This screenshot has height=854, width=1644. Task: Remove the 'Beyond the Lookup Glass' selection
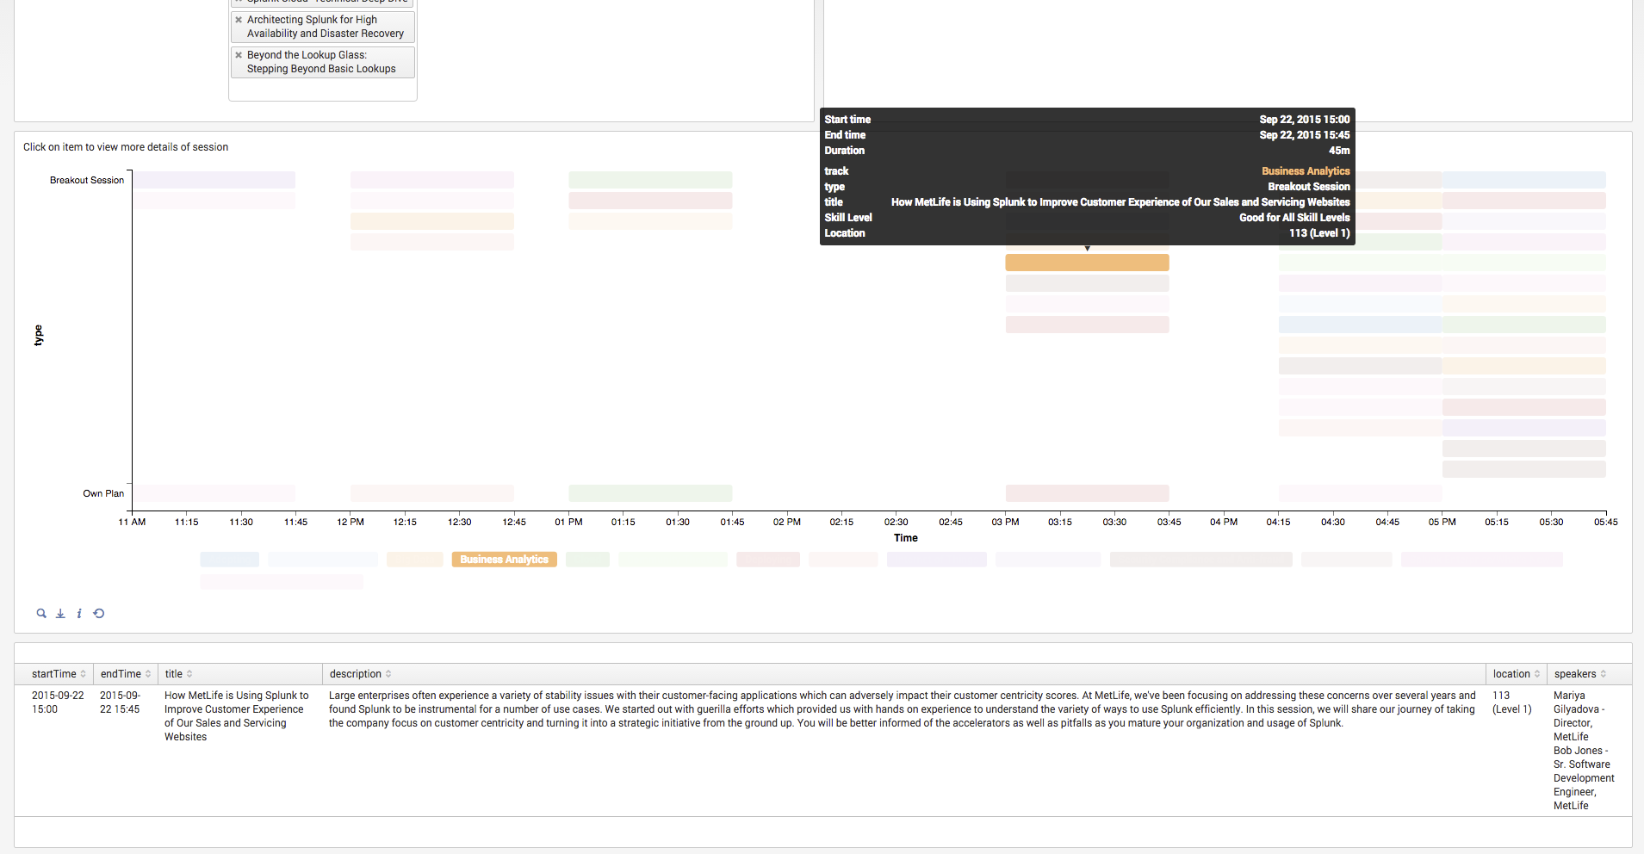[x=239, y=55]
